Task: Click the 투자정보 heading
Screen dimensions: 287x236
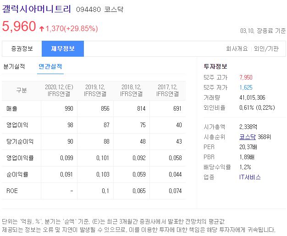Action: pos(215,66)
